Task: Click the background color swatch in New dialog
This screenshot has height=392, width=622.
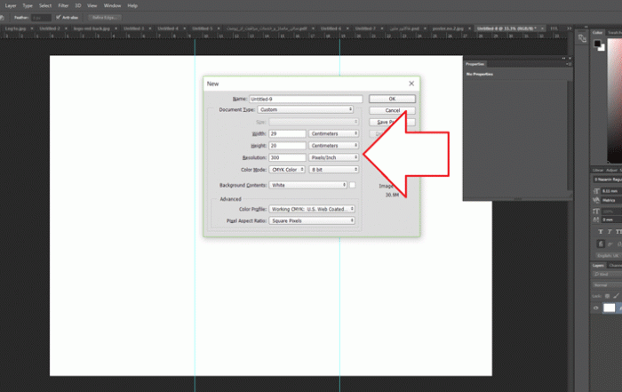Action: click(352, 185)
